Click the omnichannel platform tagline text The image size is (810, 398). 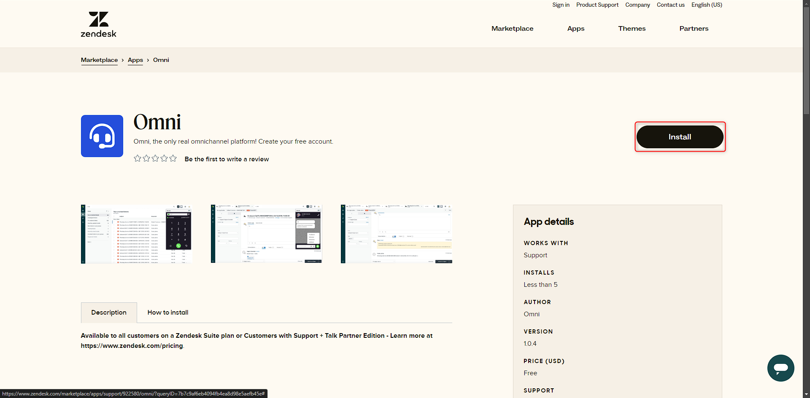click(233, 142)
